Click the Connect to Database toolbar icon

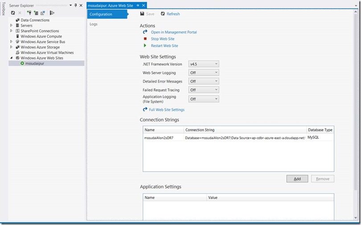click(29, 13)
